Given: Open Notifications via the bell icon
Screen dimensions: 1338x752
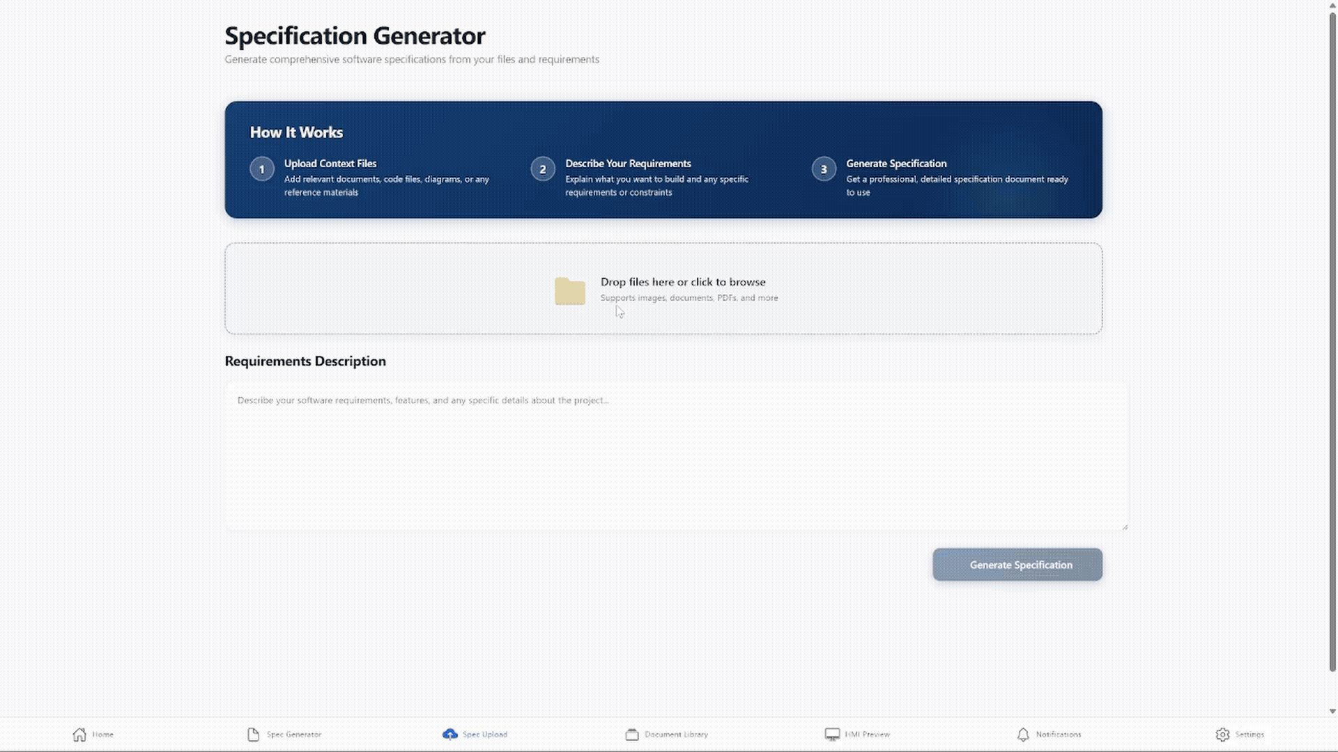Looking at the screenshot, I should point(1023,735).
